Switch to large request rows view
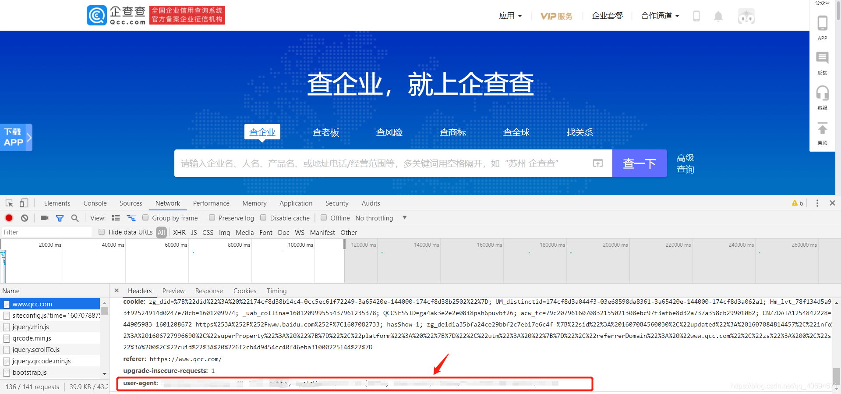 tap(116, 218)
